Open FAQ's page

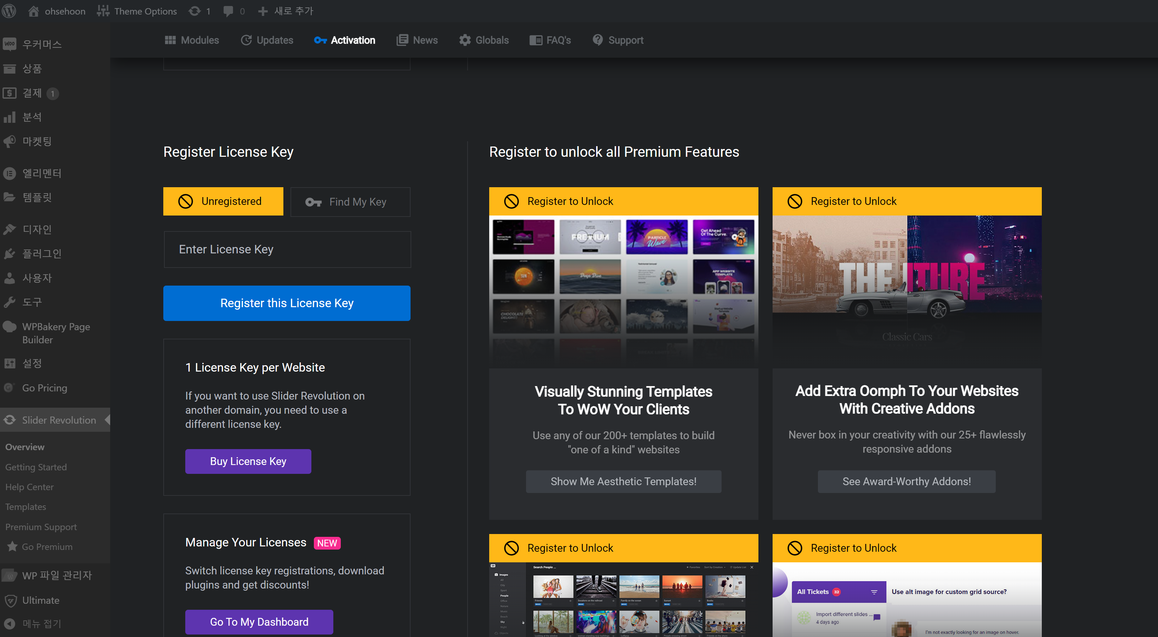coord(550,40)
